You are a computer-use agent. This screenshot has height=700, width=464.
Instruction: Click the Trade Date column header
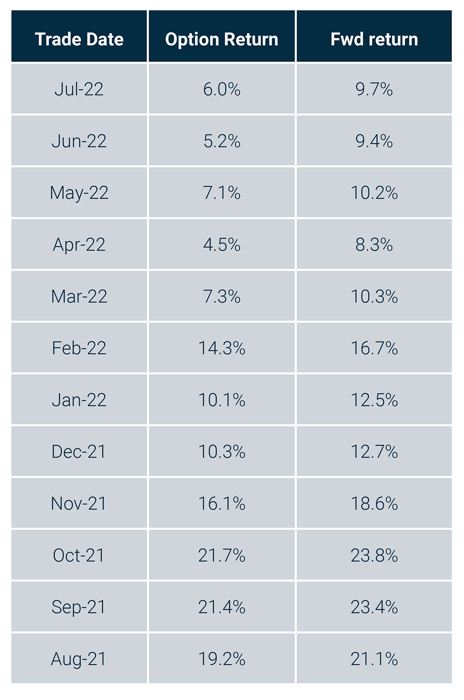[x=79, y=39]
